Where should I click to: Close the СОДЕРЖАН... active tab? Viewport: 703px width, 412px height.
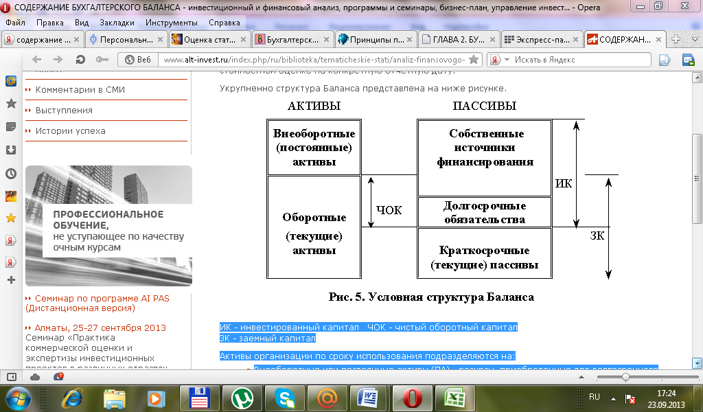click(659, 39)
